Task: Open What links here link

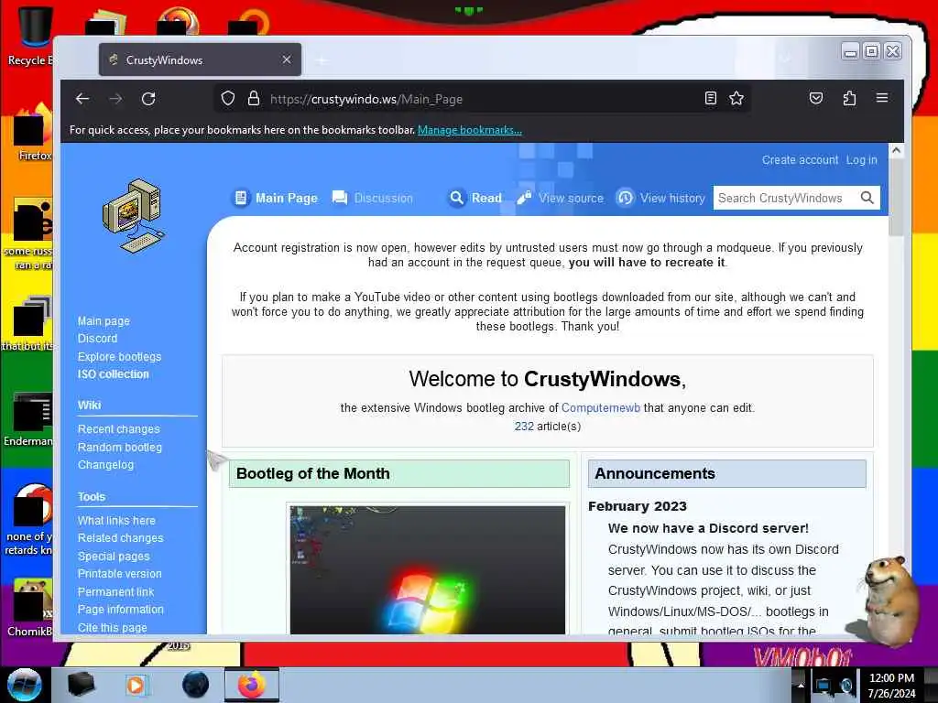Action: (x=116, y=521)
